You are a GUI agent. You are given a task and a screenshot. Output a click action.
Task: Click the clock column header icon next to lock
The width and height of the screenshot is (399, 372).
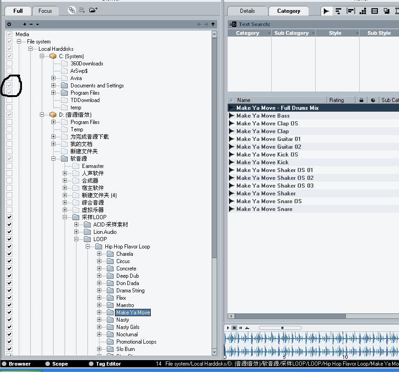pos(373,100)
